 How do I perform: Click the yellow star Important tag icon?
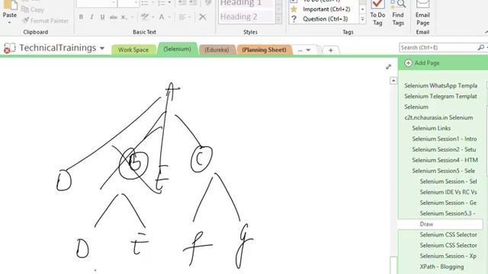coord(294,9)
